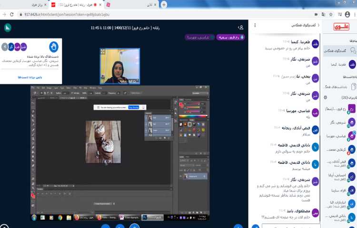
Task: Toggle visibility eye of the Background layer
Action: pyautogui.click(x=181, y=176)
